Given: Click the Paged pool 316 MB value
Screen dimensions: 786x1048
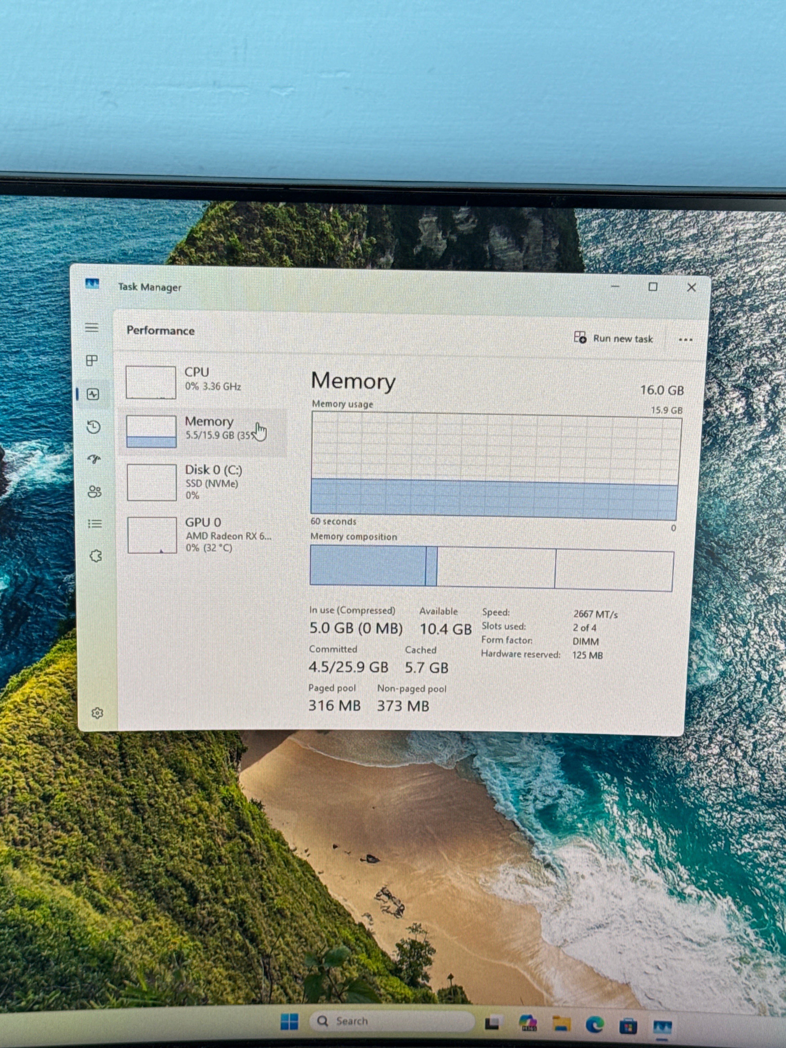Looking at the screenshot, I should point(335,705).
